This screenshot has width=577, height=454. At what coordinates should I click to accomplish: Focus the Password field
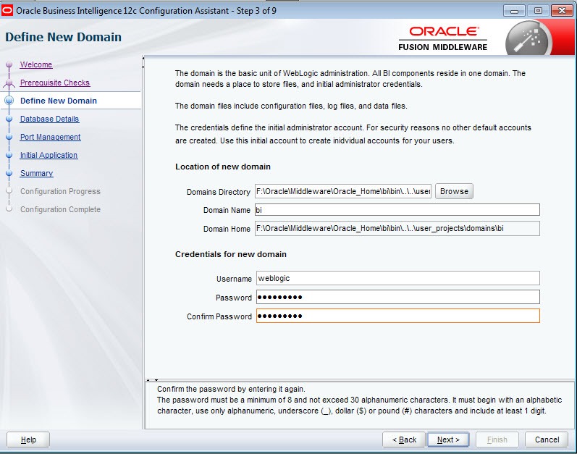(x=397, y=297)
